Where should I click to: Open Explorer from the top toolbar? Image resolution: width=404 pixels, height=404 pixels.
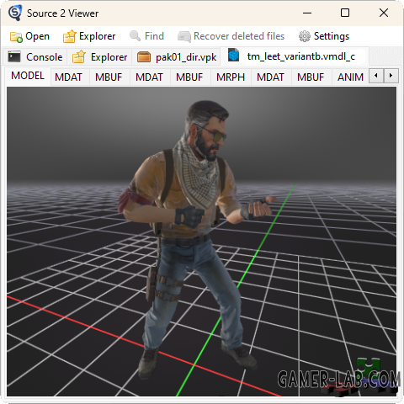coord(89,36)
